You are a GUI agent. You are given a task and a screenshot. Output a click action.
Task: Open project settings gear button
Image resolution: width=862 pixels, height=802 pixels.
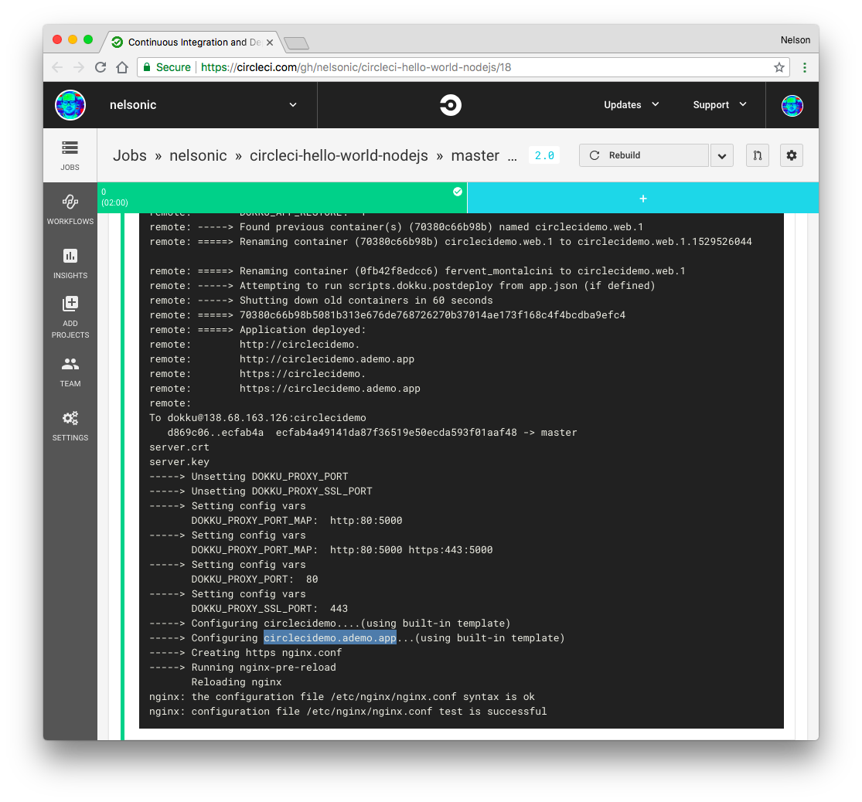click(x=791, y=155)
